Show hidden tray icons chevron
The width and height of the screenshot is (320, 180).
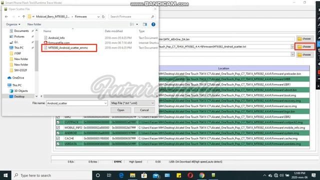264,175
